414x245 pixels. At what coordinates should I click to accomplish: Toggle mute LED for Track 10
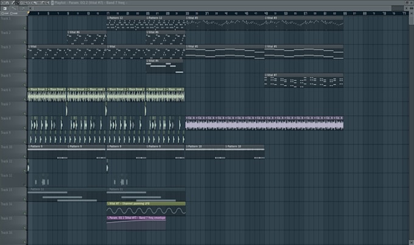click(24, 156)
